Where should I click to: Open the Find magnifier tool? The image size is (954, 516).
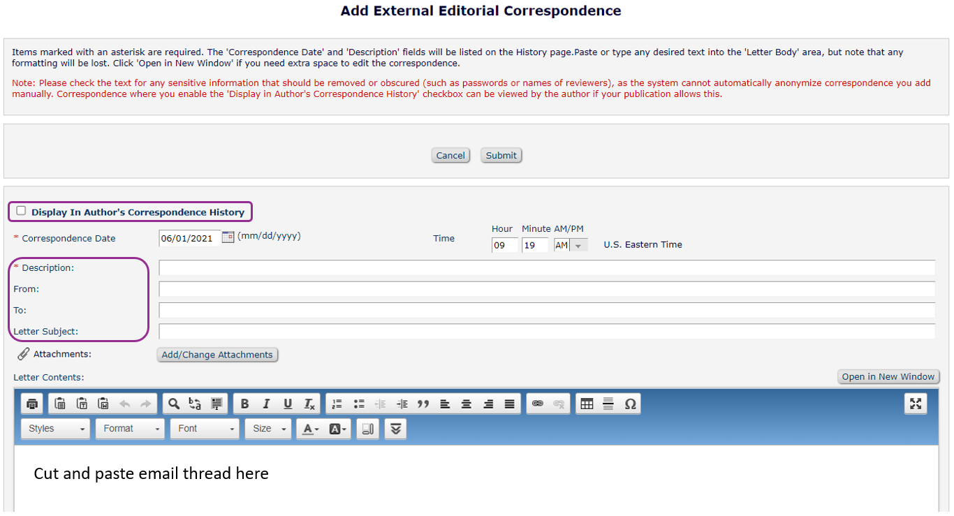pyautogui.click(x=174, y=404)
